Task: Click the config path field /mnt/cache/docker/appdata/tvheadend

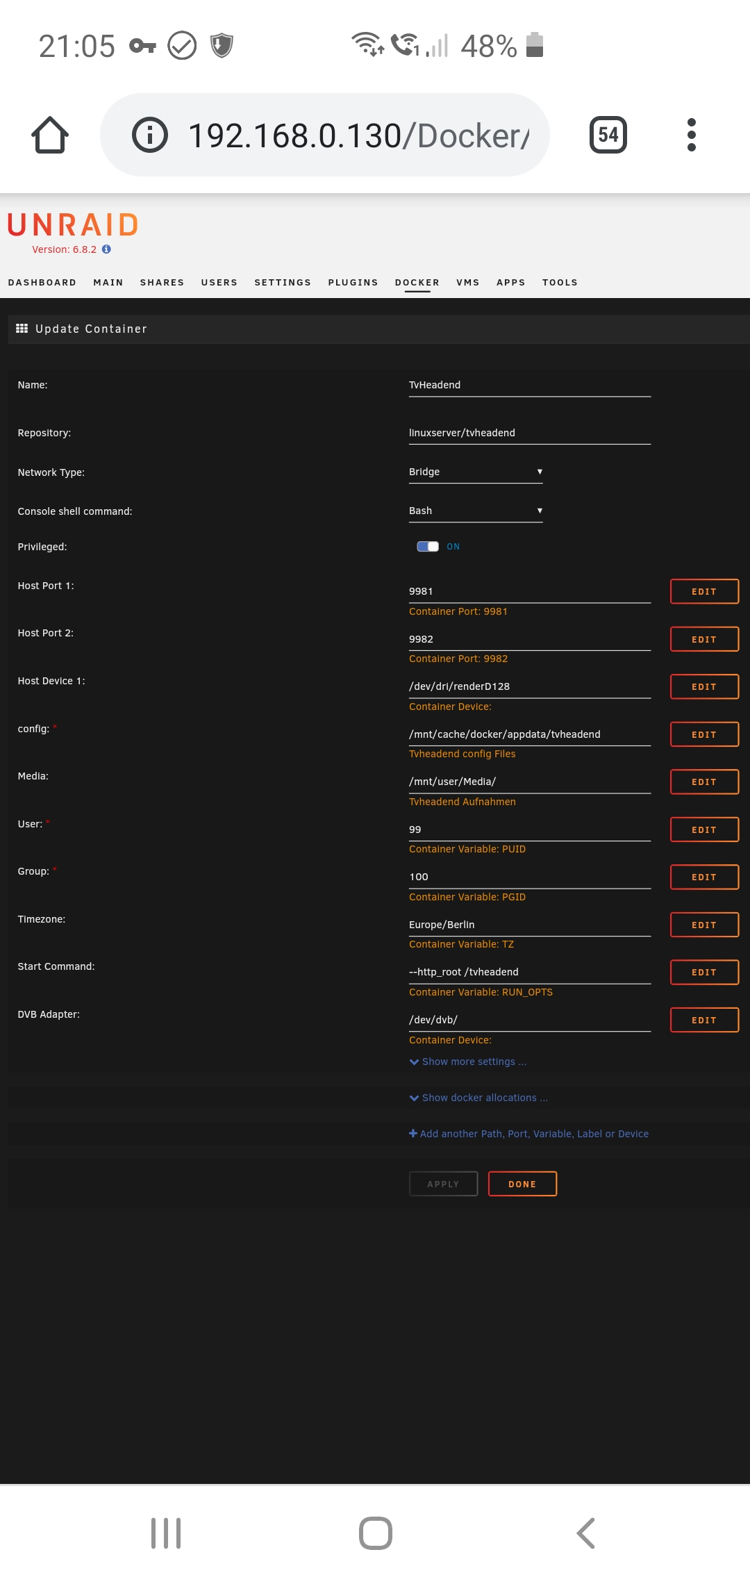Action: (530, 734)
